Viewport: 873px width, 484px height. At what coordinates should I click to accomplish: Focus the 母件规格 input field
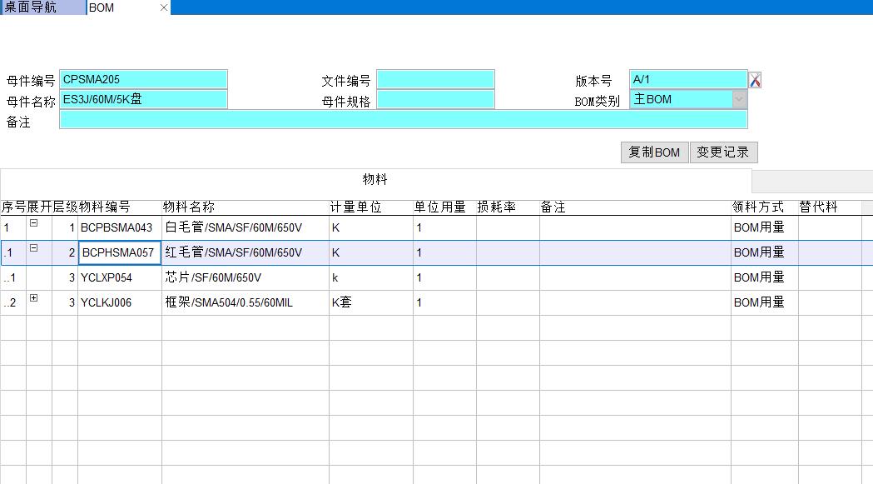[435, 99]
